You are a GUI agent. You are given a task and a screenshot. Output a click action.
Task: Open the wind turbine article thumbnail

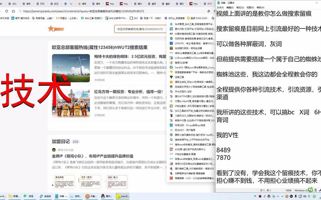point(71,68)
